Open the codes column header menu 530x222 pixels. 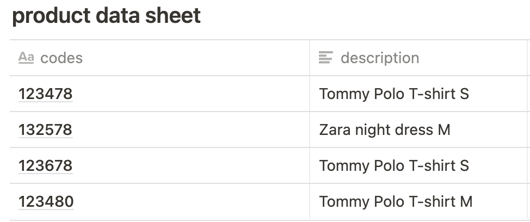[61, 58]
